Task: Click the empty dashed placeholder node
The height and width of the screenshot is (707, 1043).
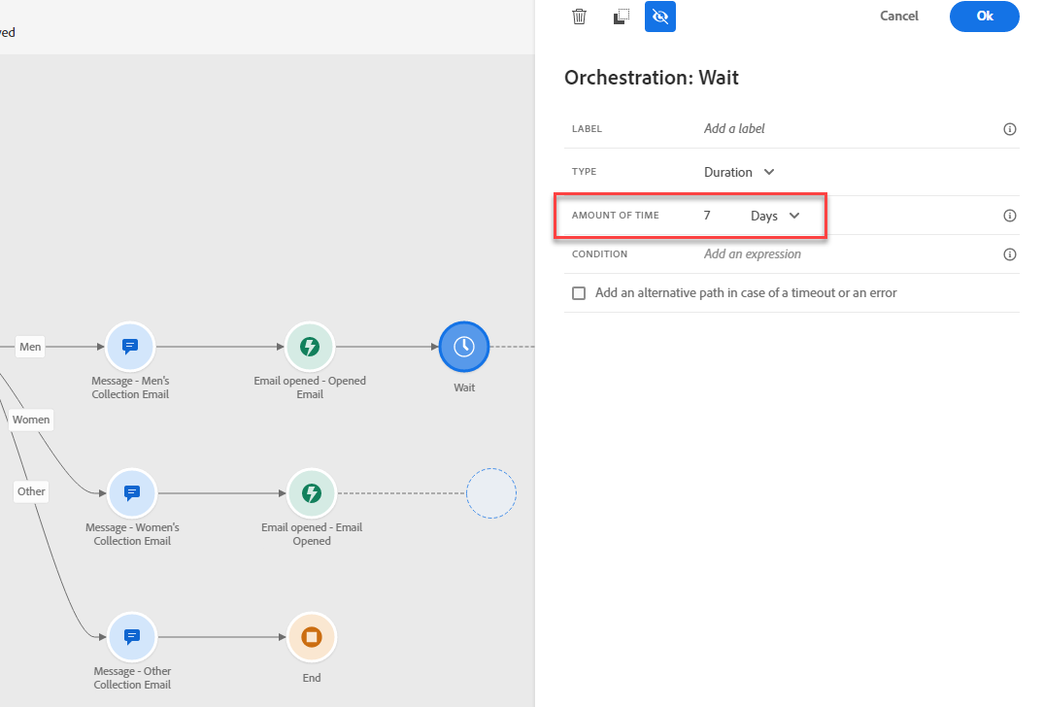Action: tap(490, 492)
